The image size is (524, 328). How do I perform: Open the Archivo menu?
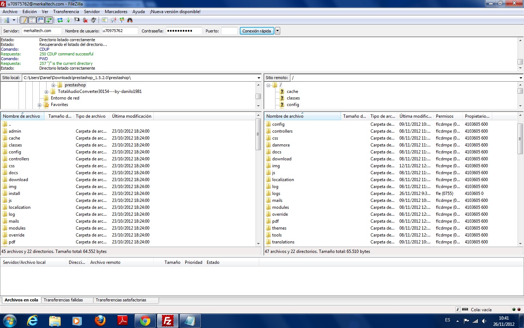[10, 12]
